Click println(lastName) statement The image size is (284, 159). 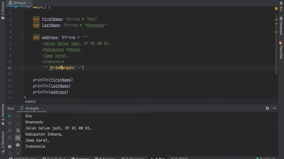coord(51,86)
